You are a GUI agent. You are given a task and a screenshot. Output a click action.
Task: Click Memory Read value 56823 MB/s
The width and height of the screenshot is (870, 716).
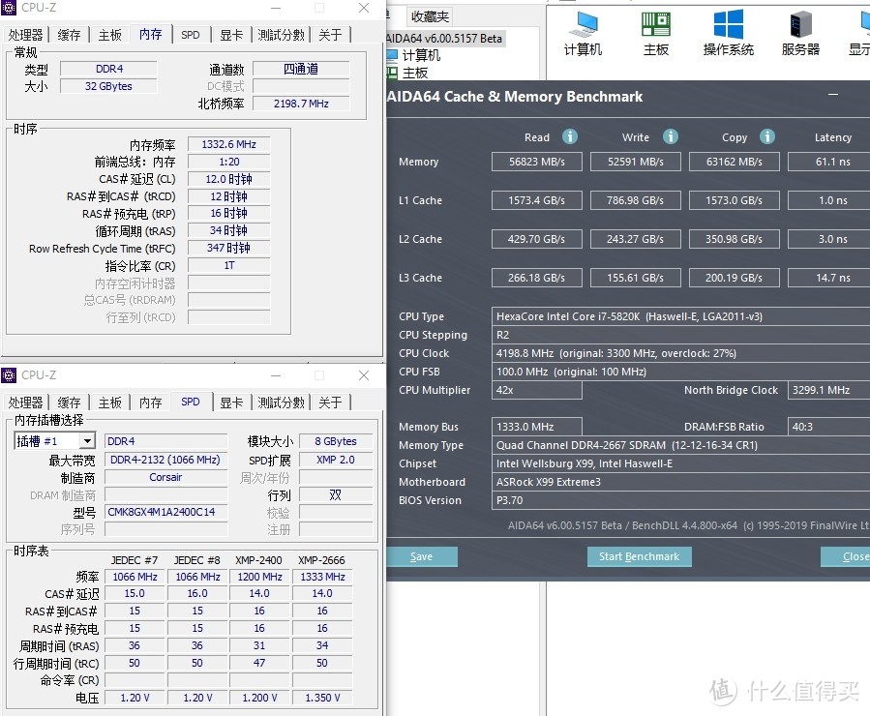[x=536, y=162]
